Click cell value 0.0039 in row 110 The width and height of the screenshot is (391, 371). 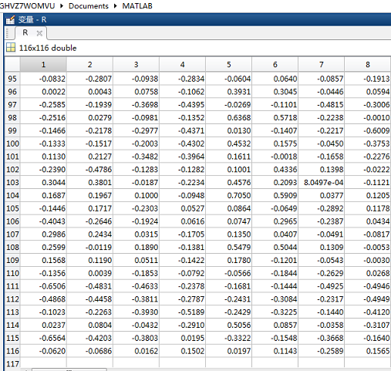[89, 273]
